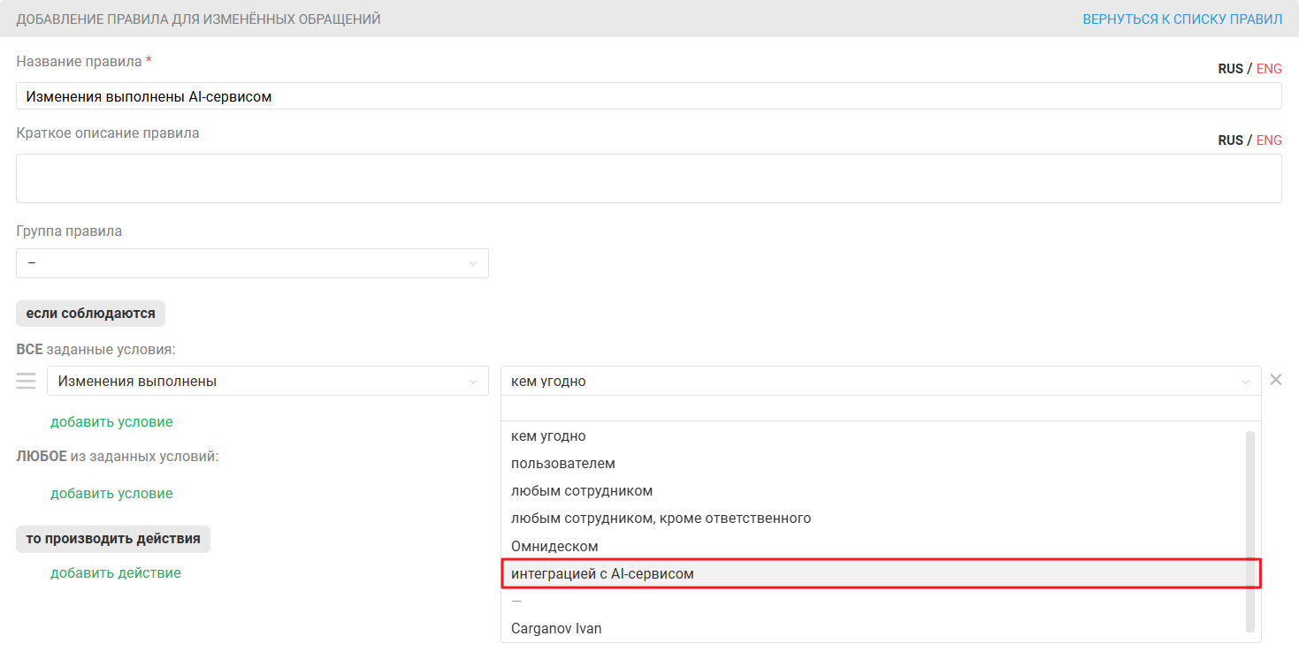The image size is (1299, 659).
Task: Choose любым сотрудником, кроме ответственного option
Action: [x=661, y=519]
